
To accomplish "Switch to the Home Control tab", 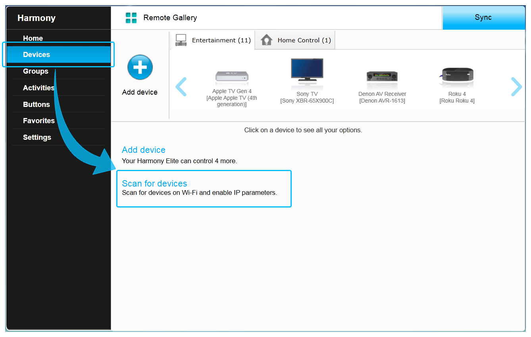I will point(295,40).
